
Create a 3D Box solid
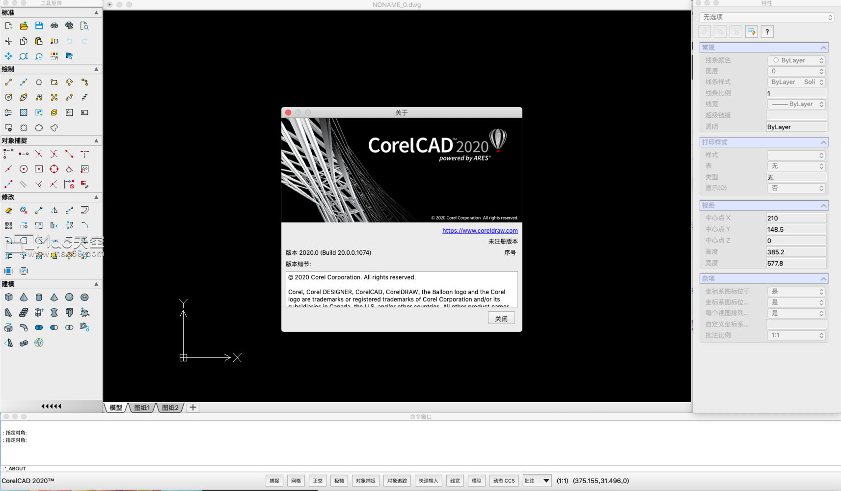point(8,297)
